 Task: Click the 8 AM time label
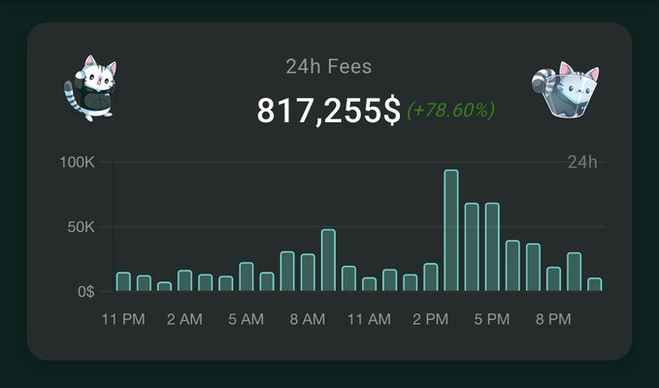click(308, 319)
